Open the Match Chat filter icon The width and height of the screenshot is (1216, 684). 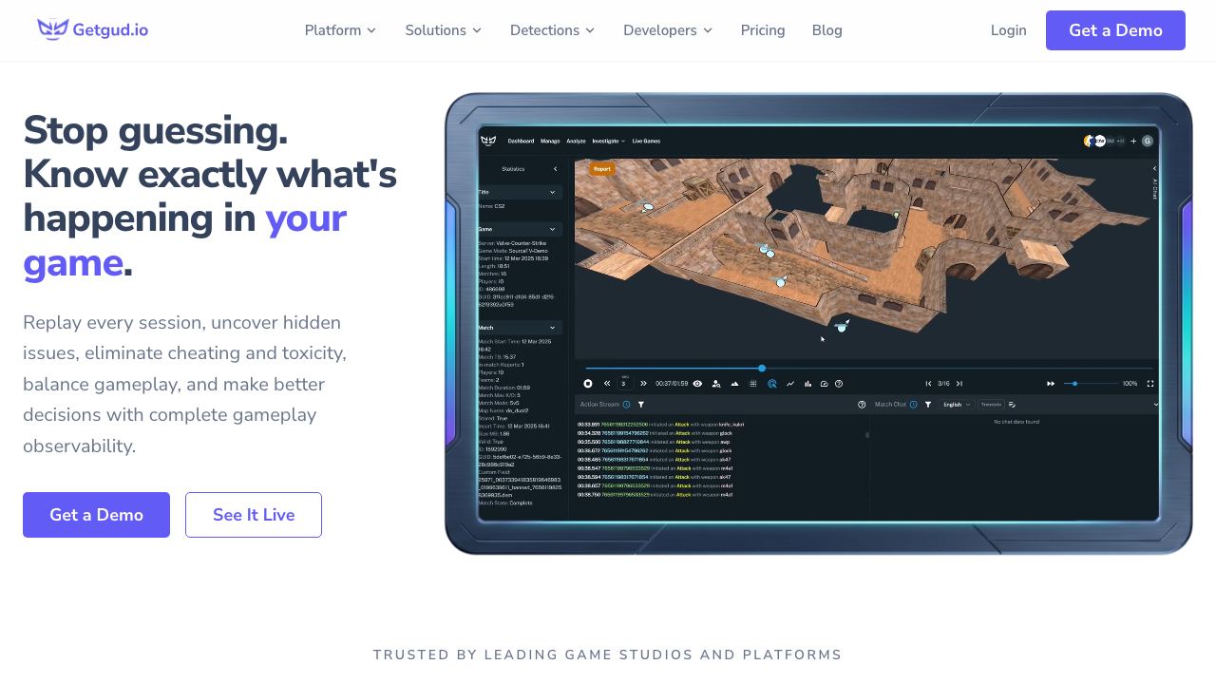click(928, 405)
